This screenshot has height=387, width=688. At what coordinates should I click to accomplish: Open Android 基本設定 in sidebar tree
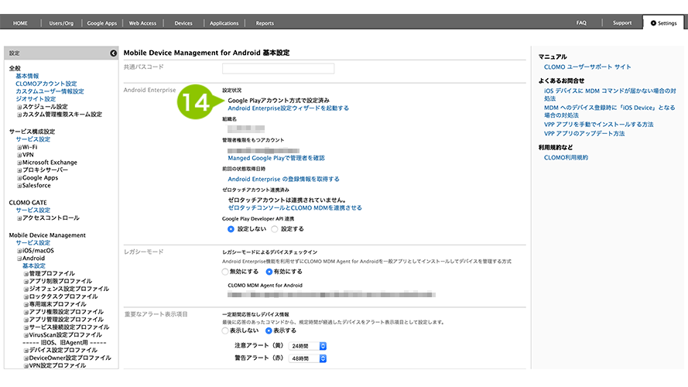[34, 266]
